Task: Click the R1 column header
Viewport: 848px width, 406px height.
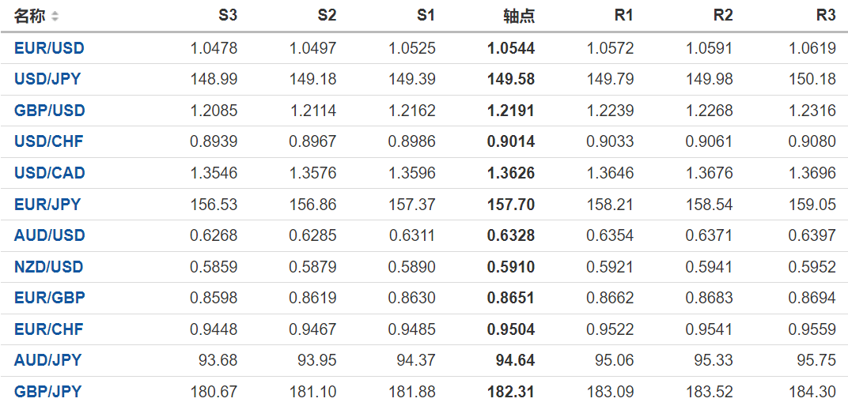Action: click(x=624, y=16)
